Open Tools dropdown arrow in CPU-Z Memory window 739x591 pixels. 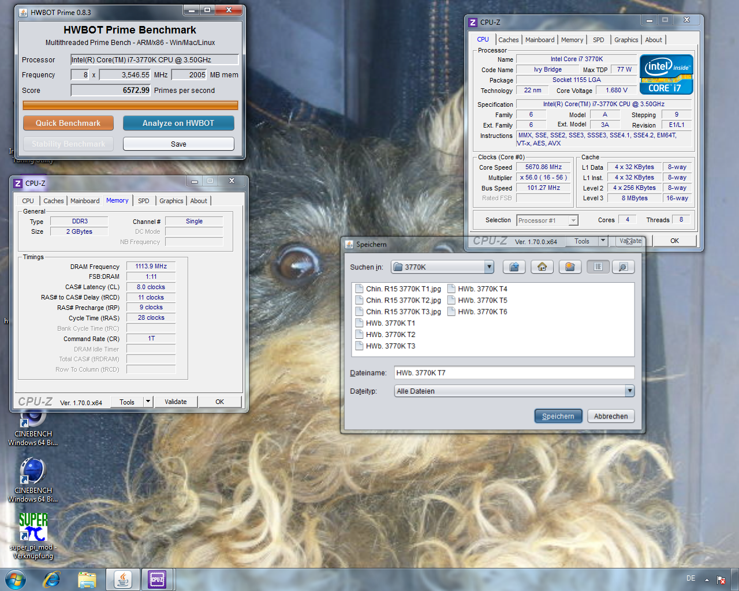click(x=148, y=402)
